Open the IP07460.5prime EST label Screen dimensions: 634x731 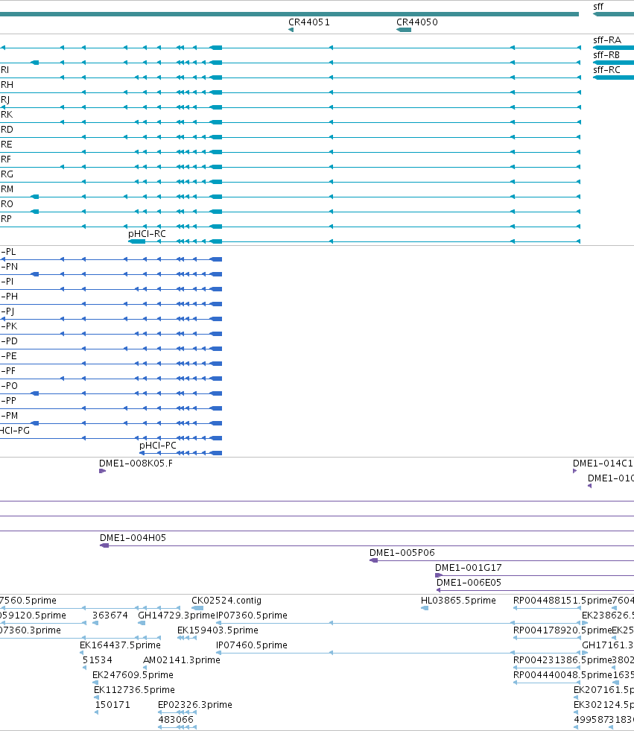pyautogui.click(x=252, y=645)
